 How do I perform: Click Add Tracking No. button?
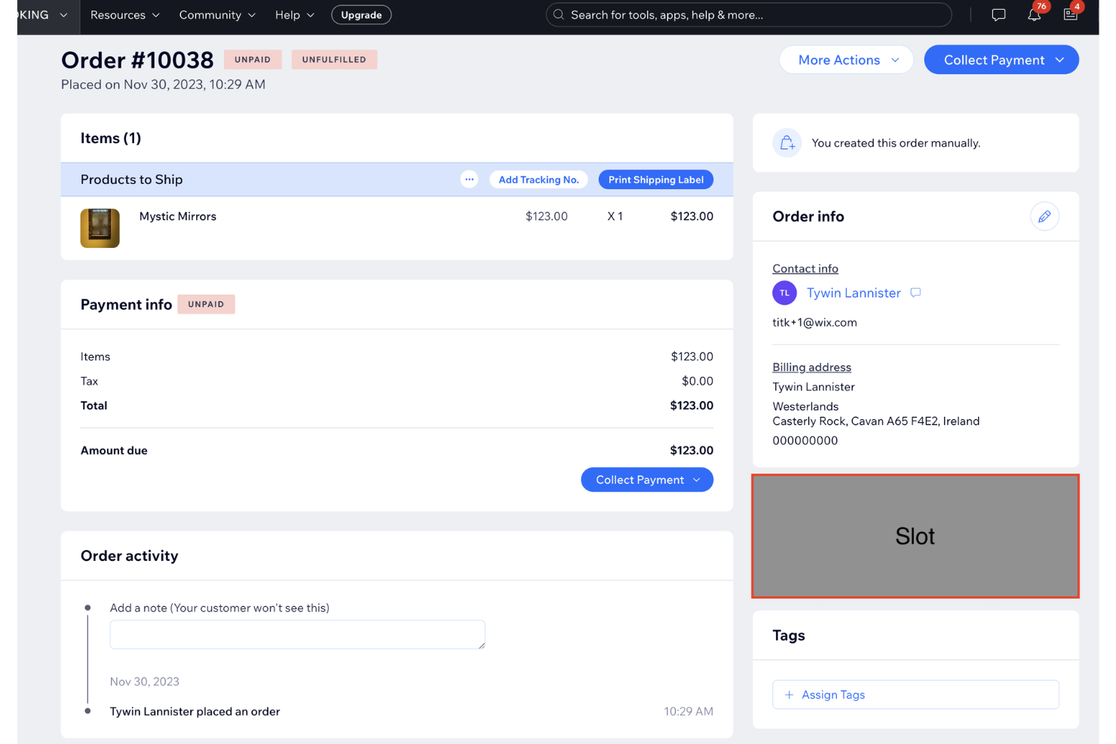pos(538,179)
